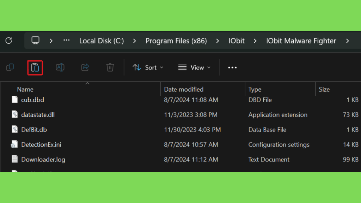Expand chevron after Program Files (x86)
Screen dimensions: 361x203
218,41
